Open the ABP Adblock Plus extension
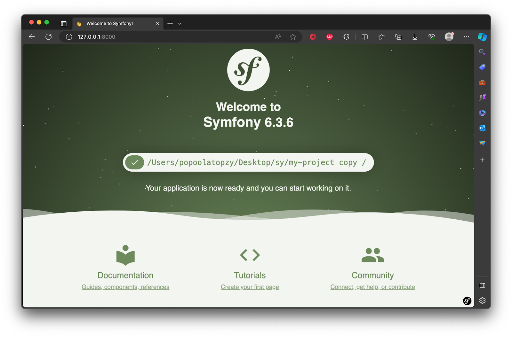512x337 pixels. coord(330,37)
